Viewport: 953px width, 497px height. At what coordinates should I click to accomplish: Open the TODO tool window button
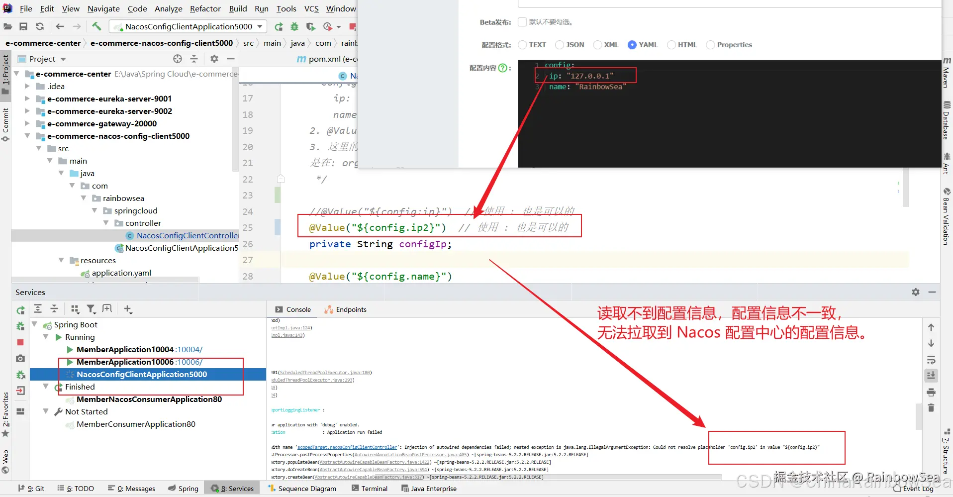76,489
